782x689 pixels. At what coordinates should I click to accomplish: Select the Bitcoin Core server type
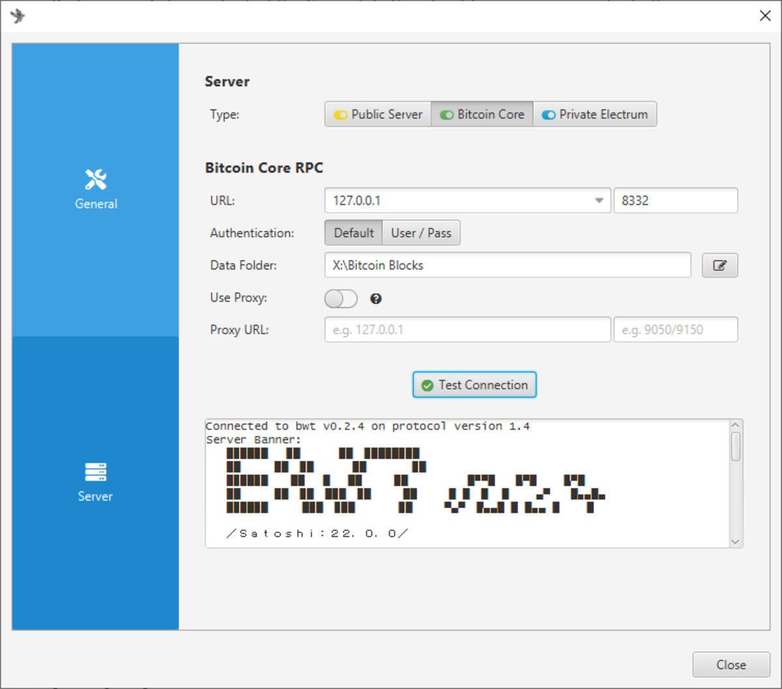click(x=482, y=114)
